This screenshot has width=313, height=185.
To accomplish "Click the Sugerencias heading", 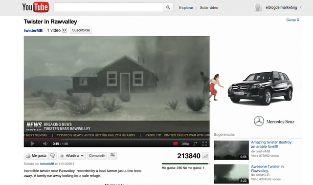I will (x=224, y=134).
